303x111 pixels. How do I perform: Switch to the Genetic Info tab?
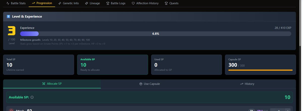68,3
